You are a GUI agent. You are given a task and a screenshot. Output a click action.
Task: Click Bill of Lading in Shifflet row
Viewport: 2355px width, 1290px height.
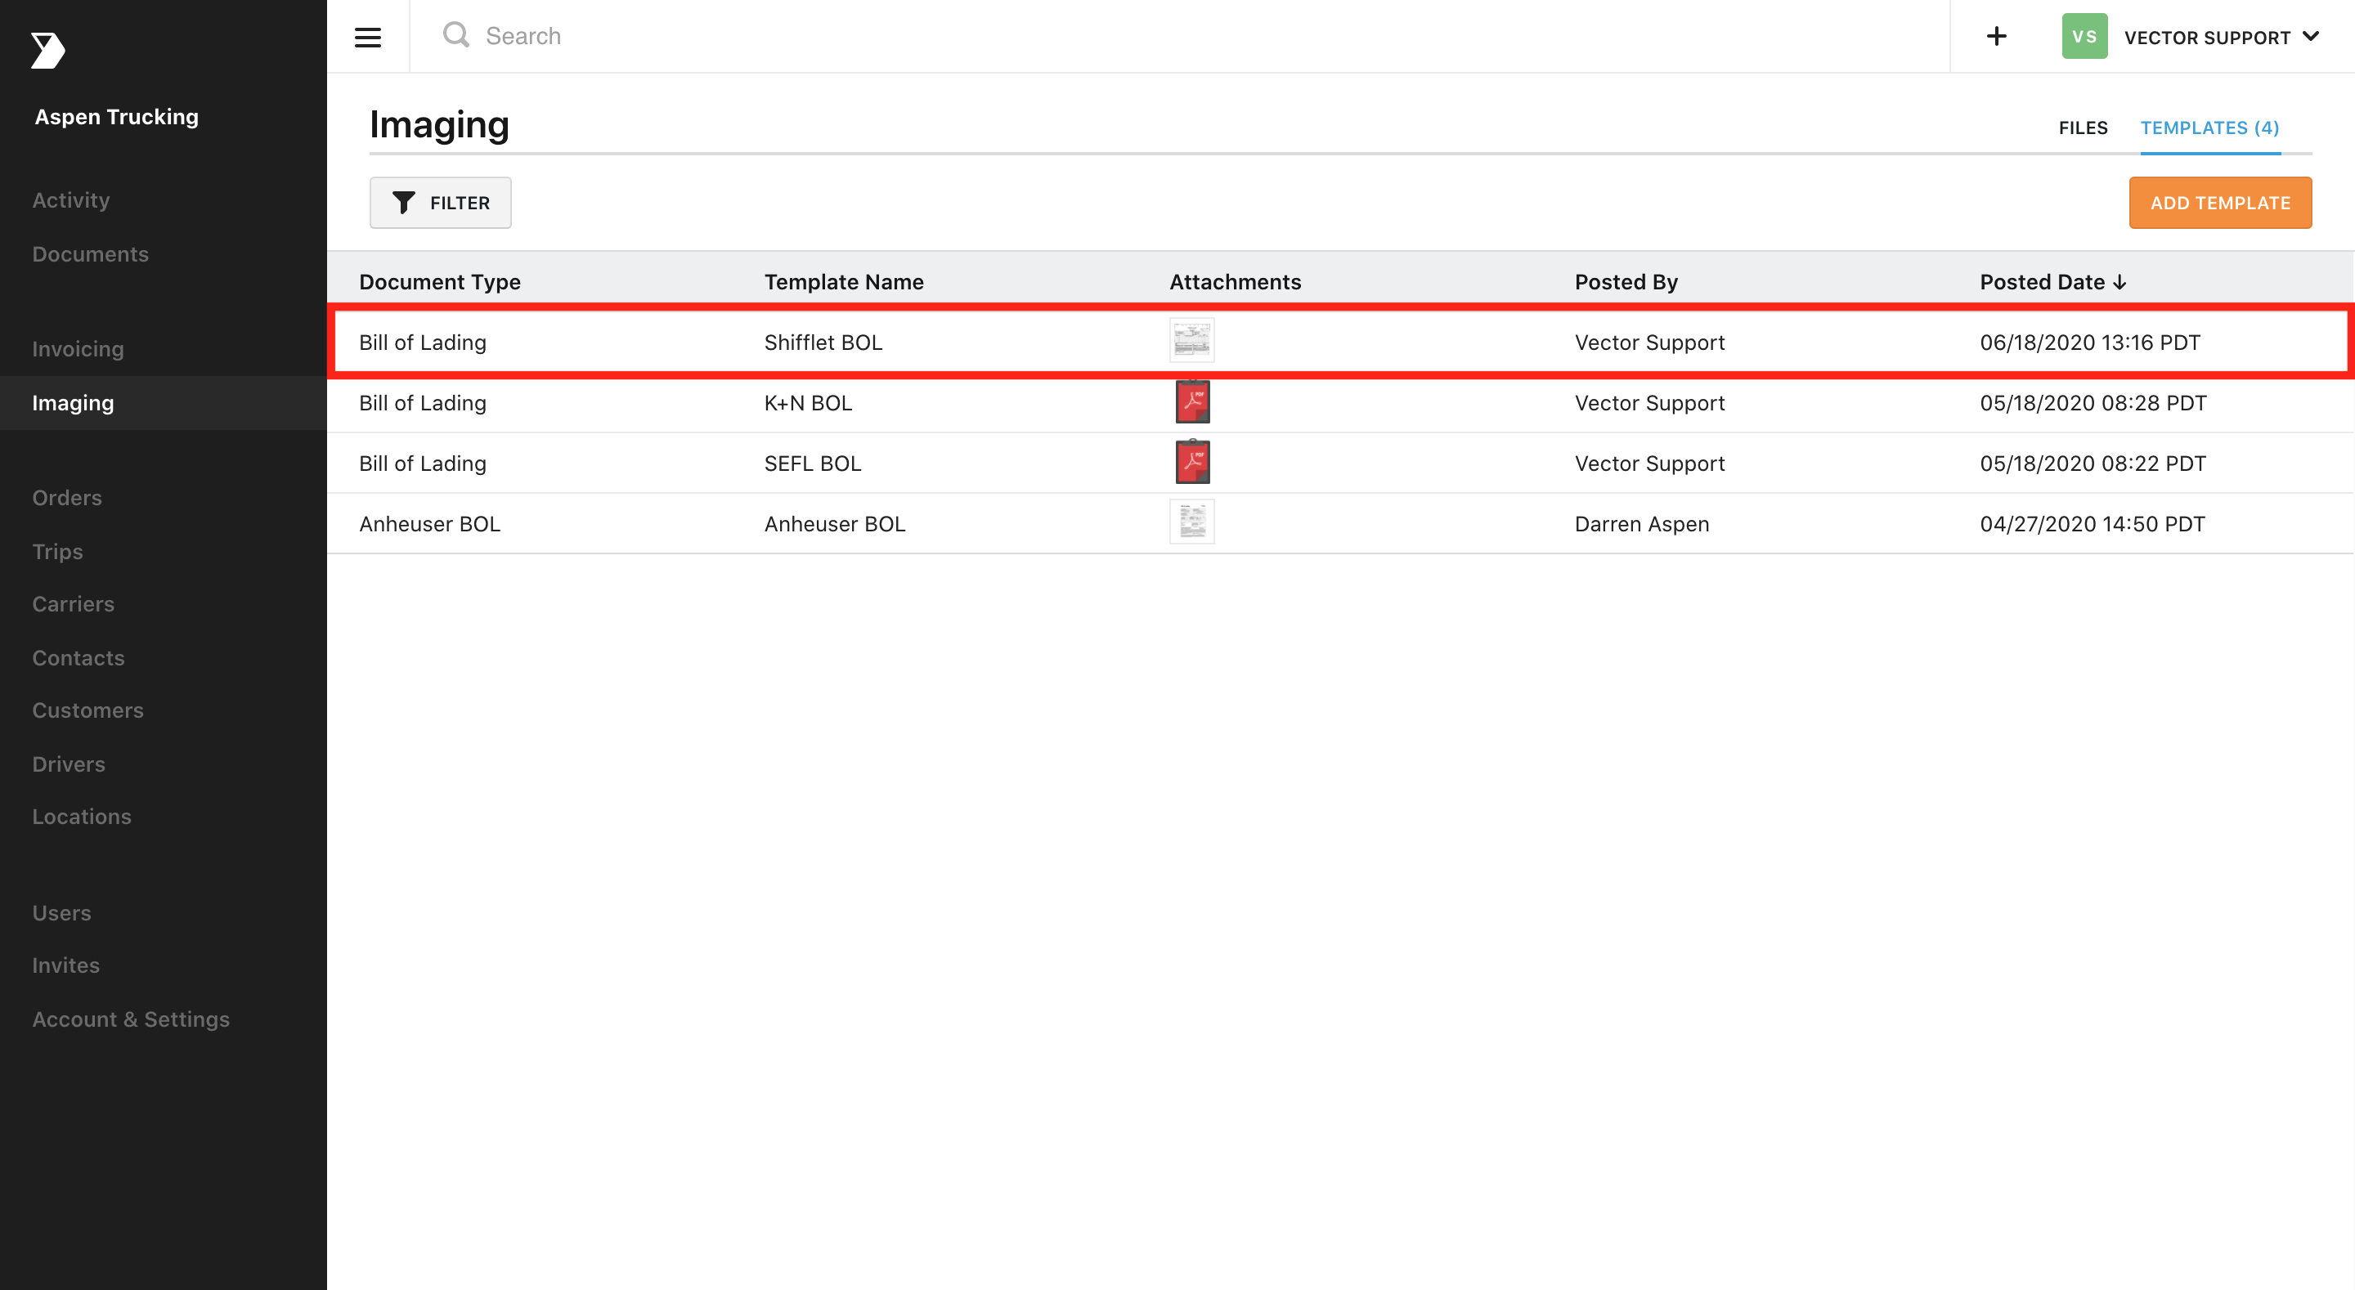point(423,343)
